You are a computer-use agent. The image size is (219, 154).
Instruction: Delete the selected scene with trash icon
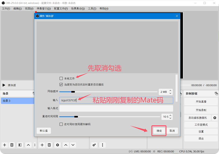coord(12,145)
